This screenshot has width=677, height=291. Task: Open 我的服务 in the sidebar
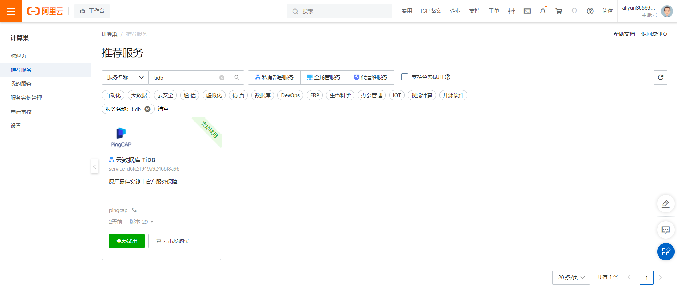pos(21,83)
